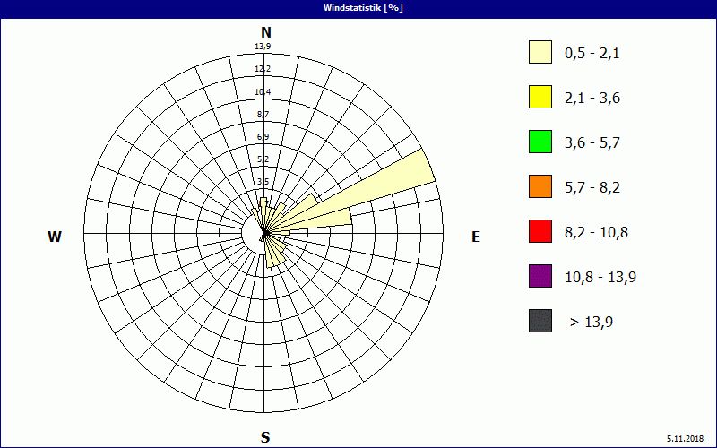Image resolution: width=717 pixels, height=448 pixels.
Task: Select the E compass label
Action: (x=476, y=237)
